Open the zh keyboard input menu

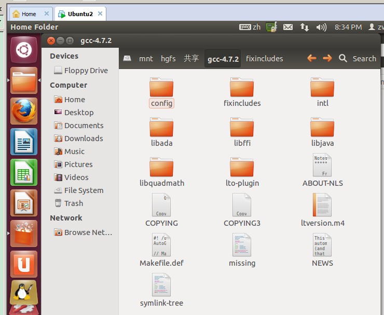pos(250,27)
